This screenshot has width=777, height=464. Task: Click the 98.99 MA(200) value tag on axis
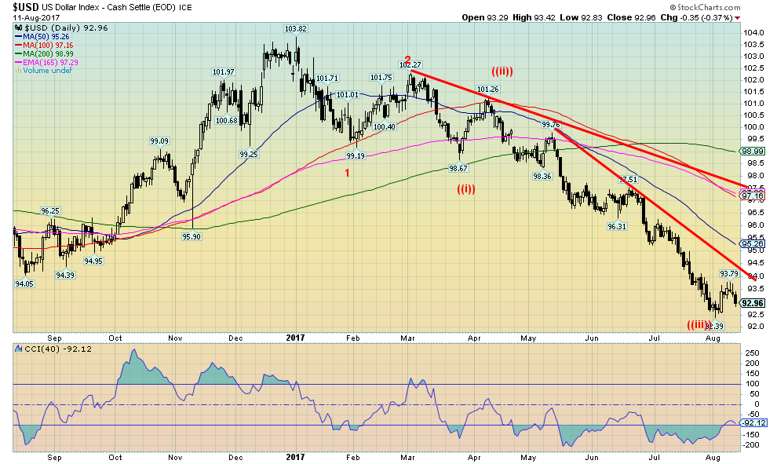pyautogui.click(x=752, y=152)
